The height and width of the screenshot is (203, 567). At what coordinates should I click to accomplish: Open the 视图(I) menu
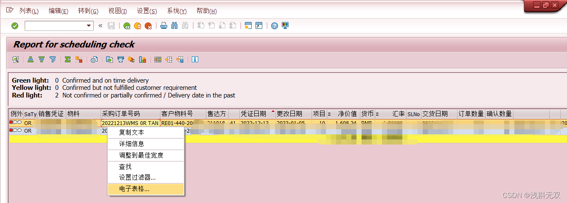(118, 11)
